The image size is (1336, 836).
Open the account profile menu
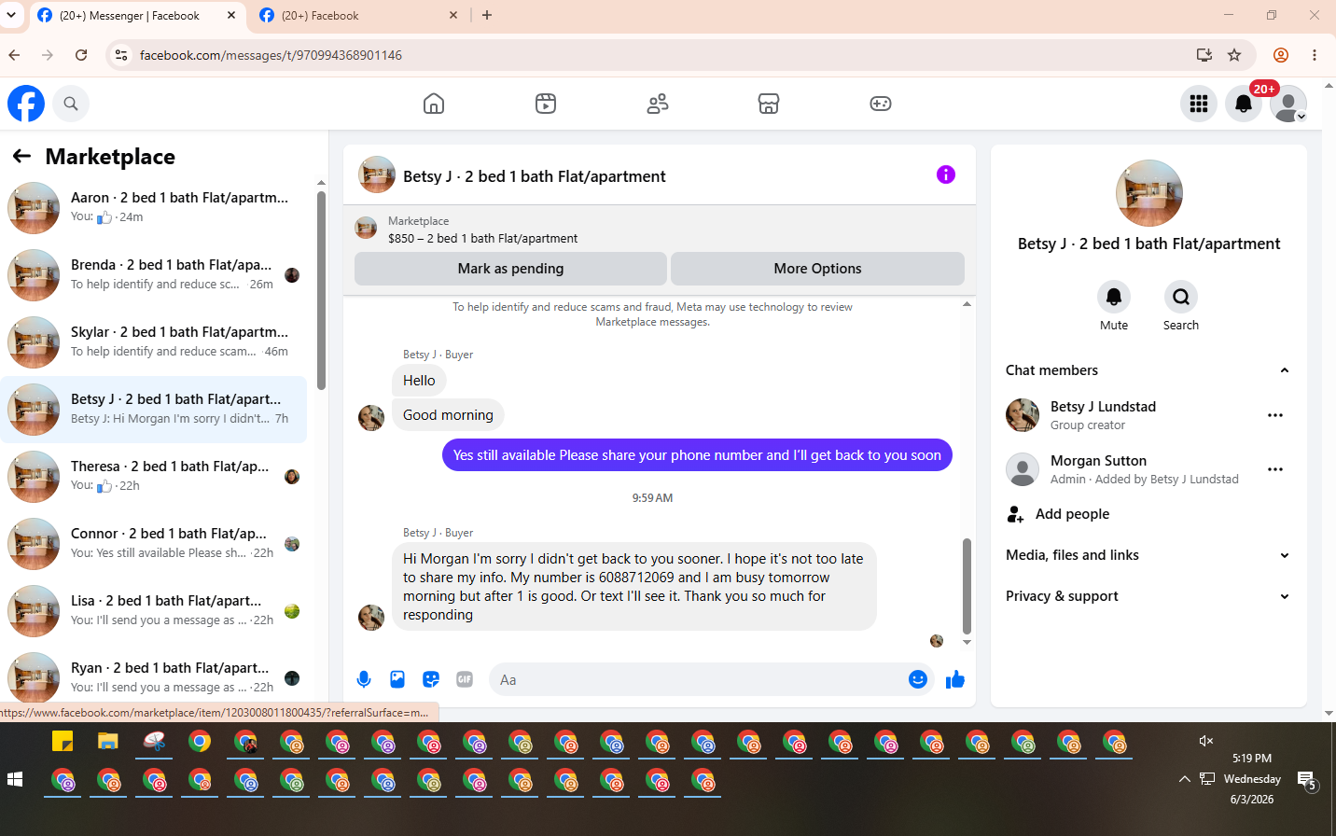pyautogui.click(x=1288, y=104)
